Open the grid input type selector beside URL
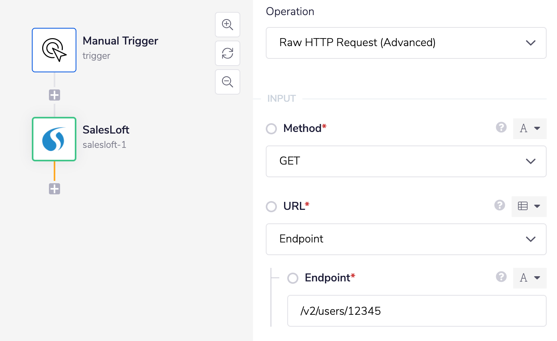Screen dimensions: 557x341 (x=529, y=206)
